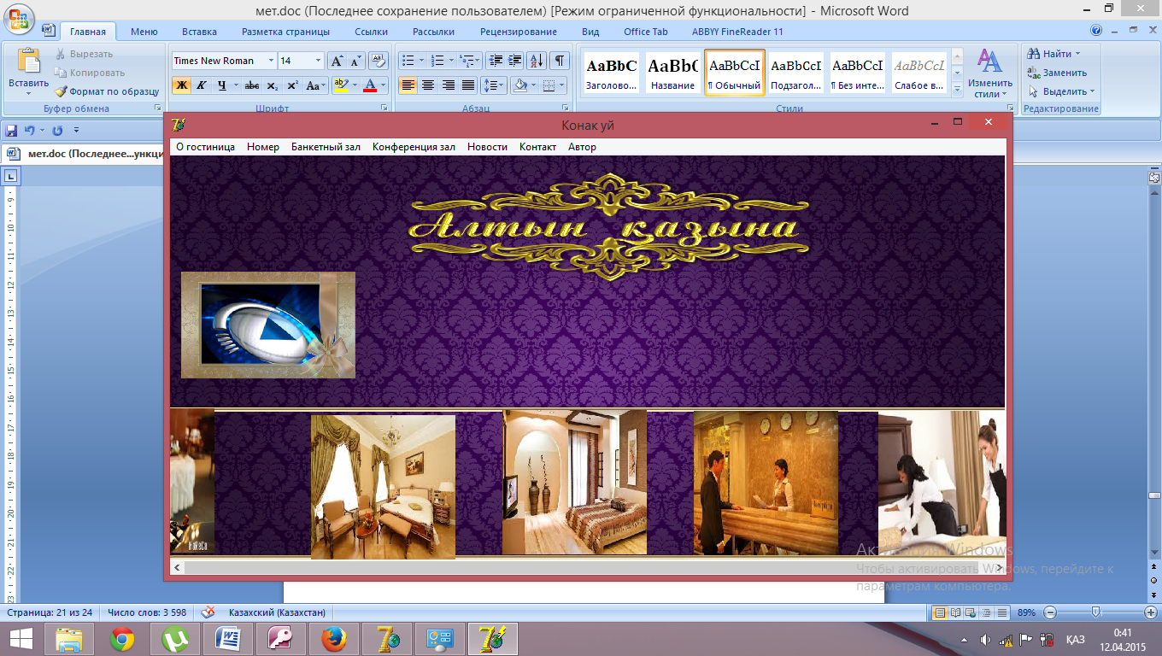Toggle justify alignment
The height and width of the screenshot is (656, 1162).
pos(467,85)
